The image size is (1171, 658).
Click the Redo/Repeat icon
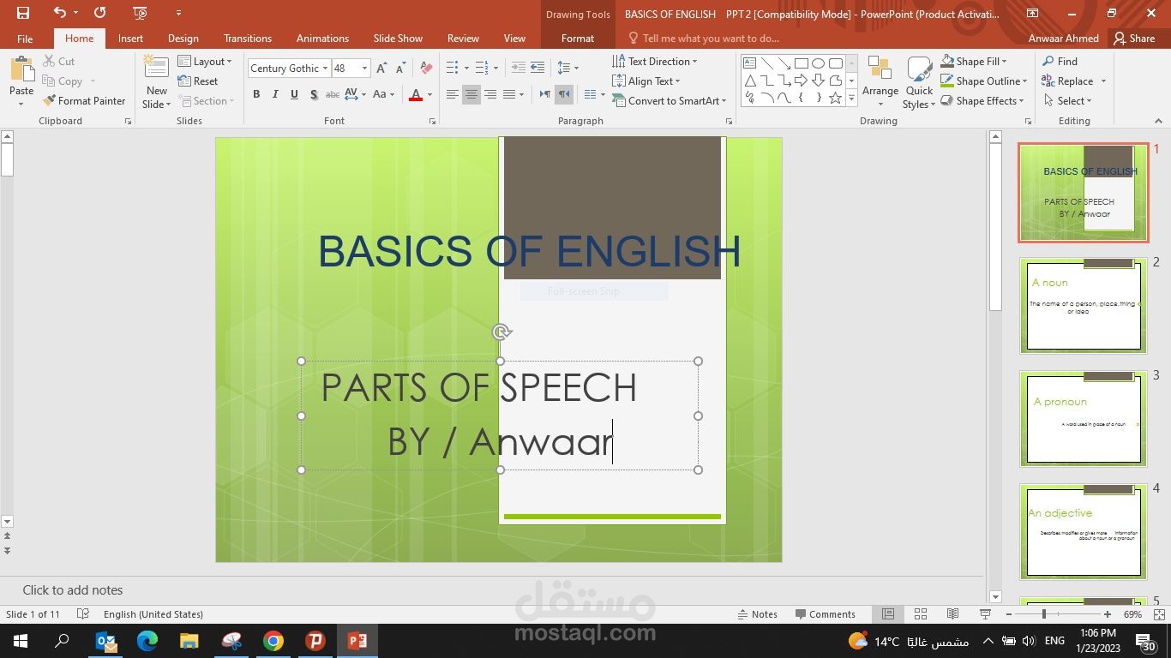pyautogui.click(x=100, y=13)
